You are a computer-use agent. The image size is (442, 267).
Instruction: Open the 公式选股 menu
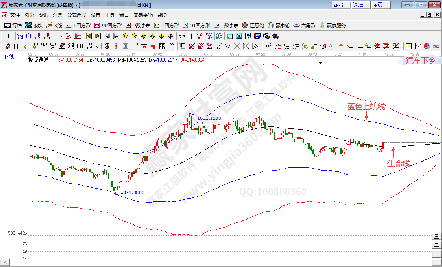coord(76,15)
